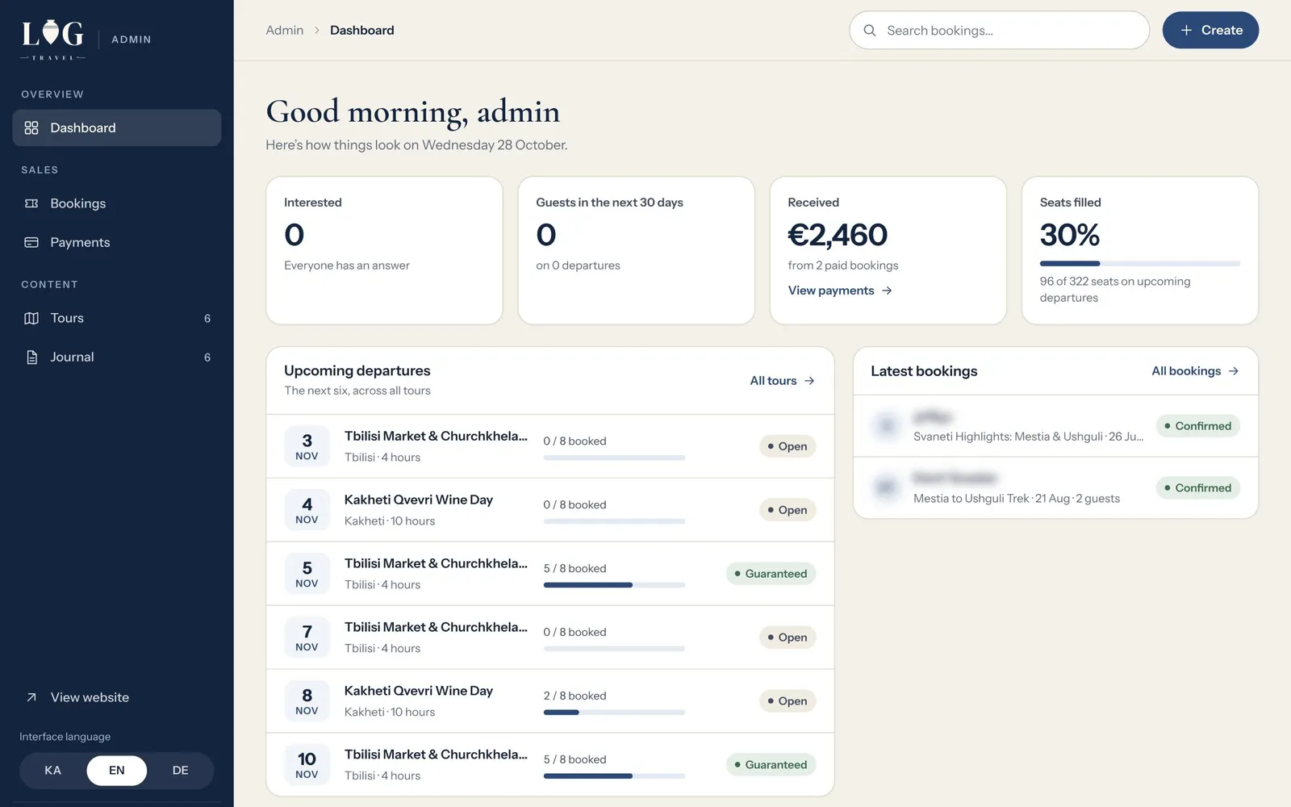Click the plus icon on Create button
The height and width of the screenshot is (807, 1291).
1186,30
